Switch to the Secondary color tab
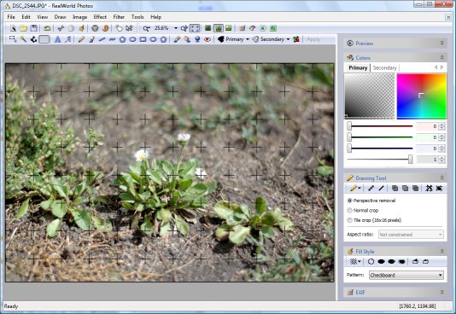The image size is (456, 314). pos(384,67)
